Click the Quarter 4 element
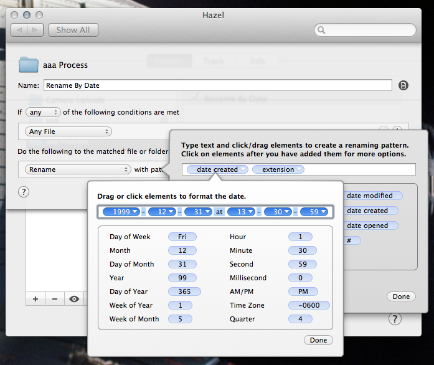434x365 pixels. pyautogui.click(x=300, y=319)
